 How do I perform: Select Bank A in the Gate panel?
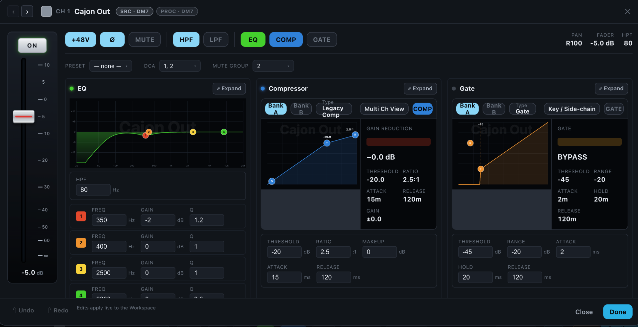(468, 109)
